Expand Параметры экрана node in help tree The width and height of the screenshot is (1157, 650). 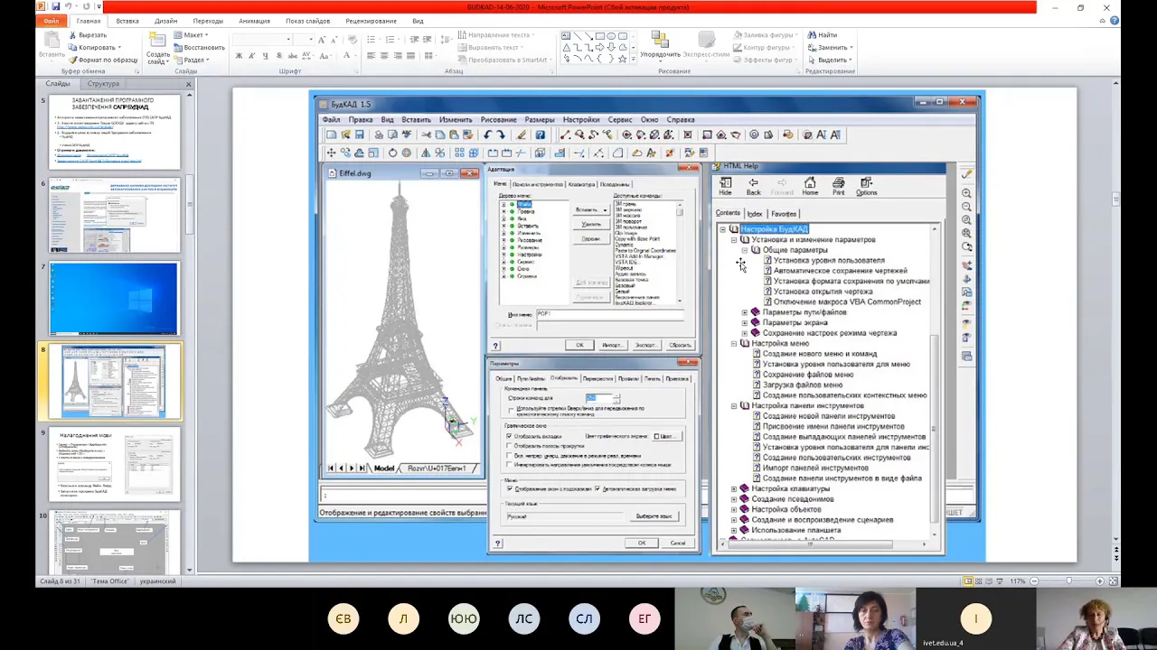click(x=745, y=322)
